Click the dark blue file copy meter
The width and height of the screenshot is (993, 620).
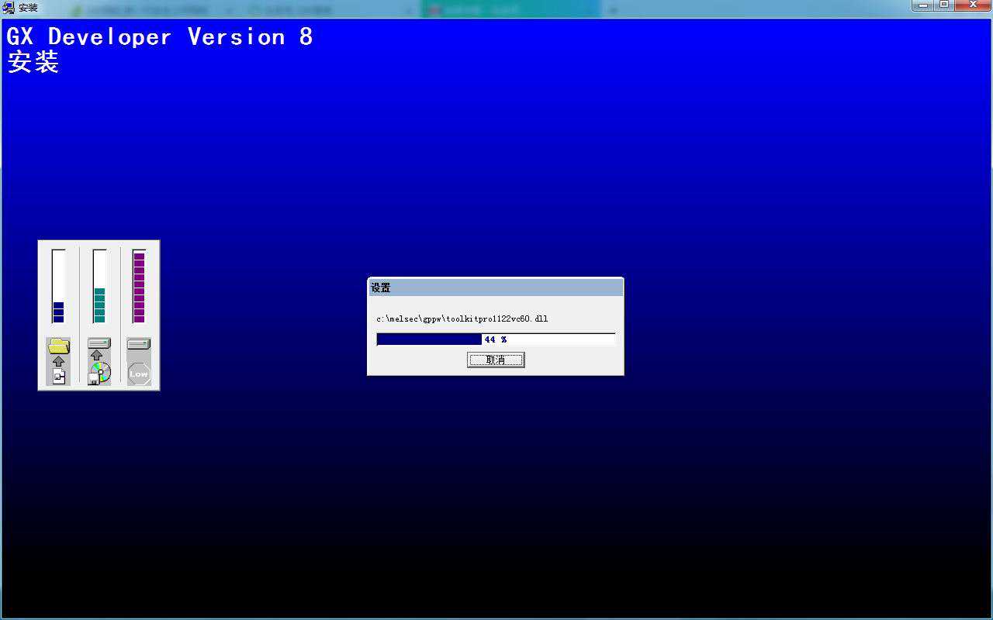pos(58,286)
